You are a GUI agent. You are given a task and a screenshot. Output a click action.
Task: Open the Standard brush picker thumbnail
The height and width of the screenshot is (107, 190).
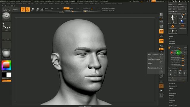[6, 17]
